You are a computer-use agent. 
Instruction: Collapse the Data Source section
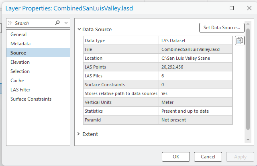[x=79, y=29]
